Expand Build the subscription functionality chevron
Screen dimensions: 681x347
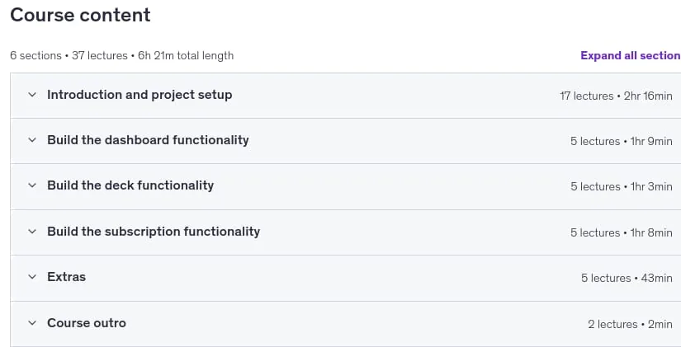pyautogui.click(x=32, y=232)
